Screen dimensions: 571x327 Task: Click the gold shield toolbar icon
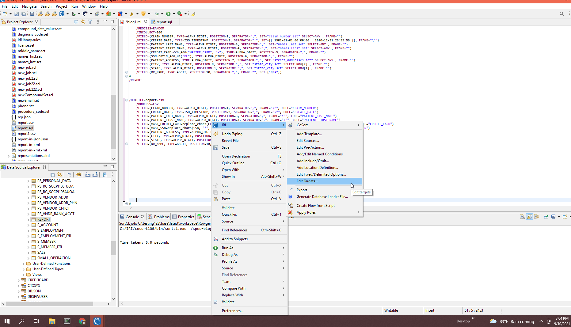pos(143,14)
